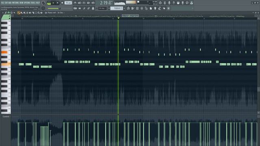This screenshot has height=146, width=260.
Task: Toggle multilink to controllers chain icon
Action: [89, 8]
